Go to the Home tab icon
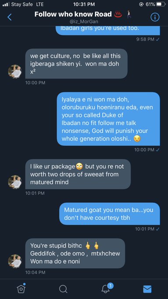 21,288
